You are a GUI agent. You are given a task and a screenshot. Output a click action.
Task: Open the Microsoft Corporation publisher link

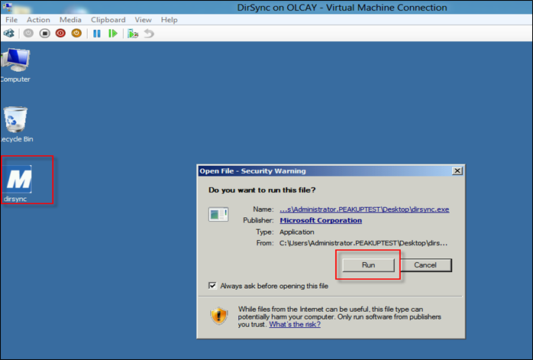tap(321, 220)
